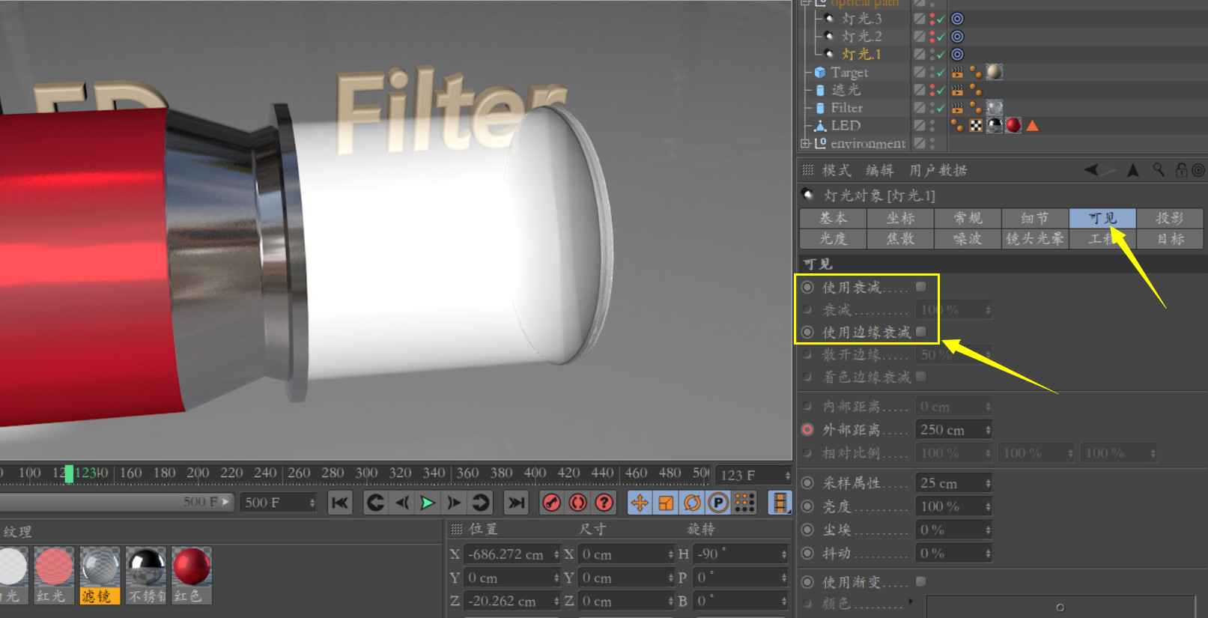Click the 亮度 100% stepper arrows

pyautogui.click(x=988, y=506)
